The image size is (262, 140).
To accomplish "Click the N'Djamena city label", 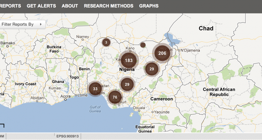I will [190, 50].
